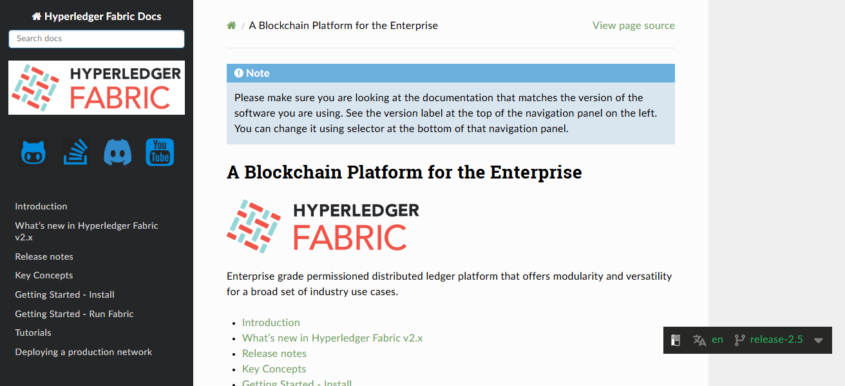
Task: Select Introduction in the left sidebar
Action: [x=41, y=206]
